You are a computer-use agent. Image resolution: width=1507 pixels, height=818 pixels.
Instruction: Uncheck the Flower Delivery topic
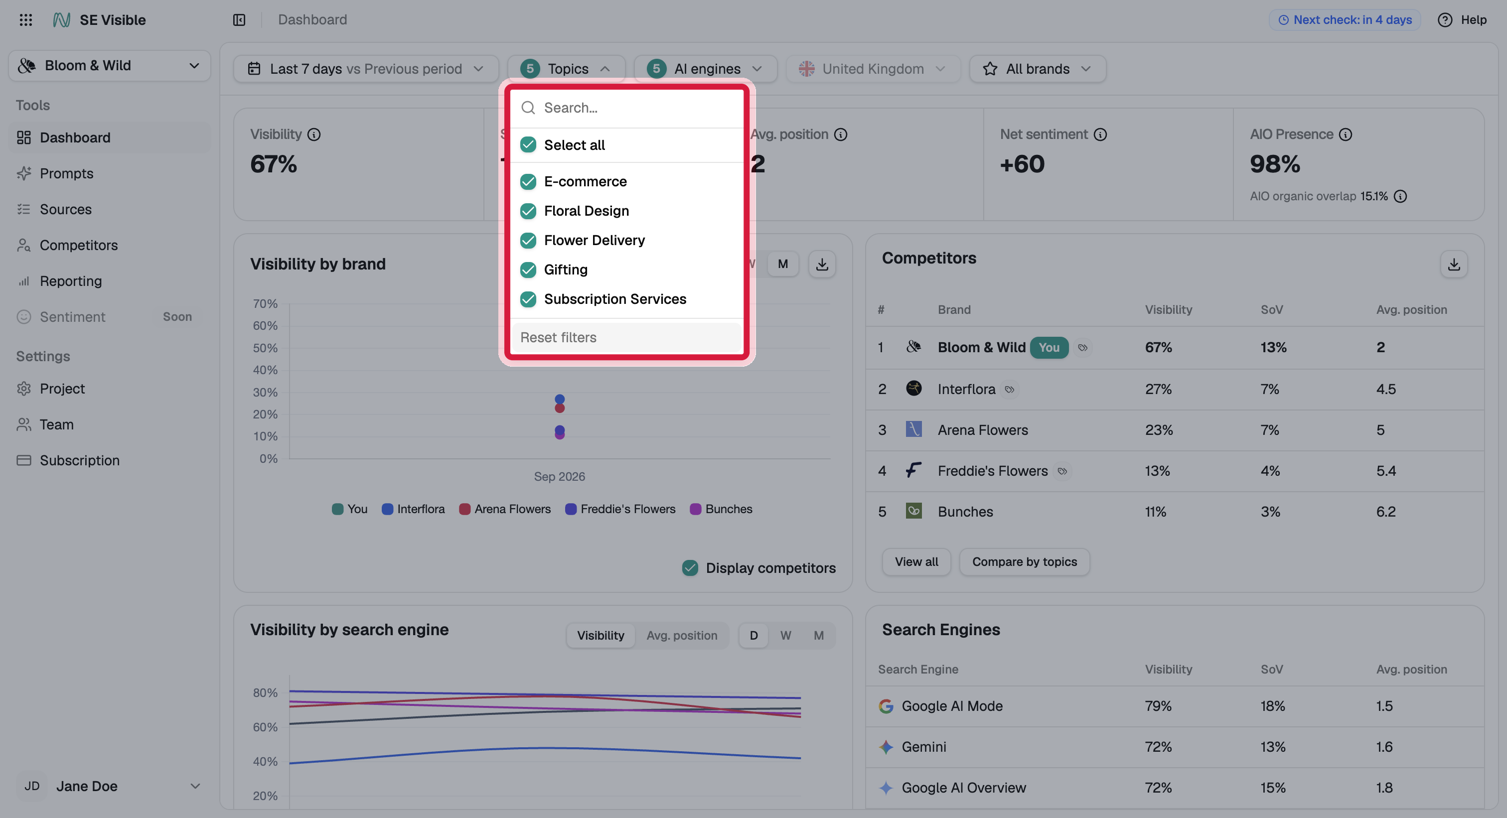528,240
